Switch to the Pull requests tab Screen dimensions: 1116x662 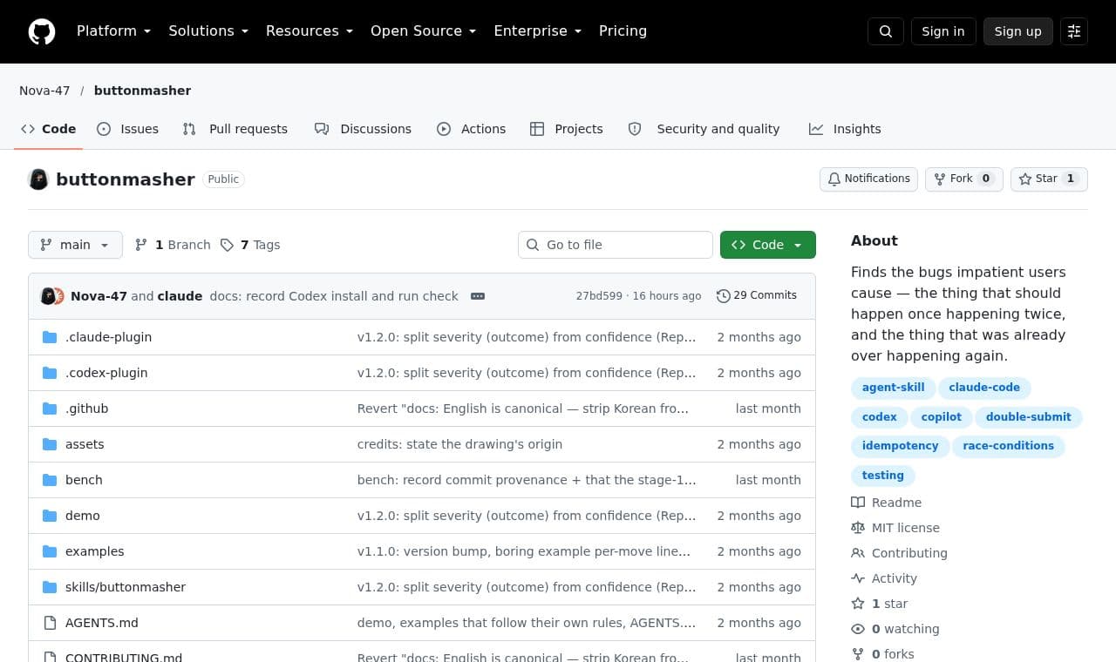pos(235,129)
